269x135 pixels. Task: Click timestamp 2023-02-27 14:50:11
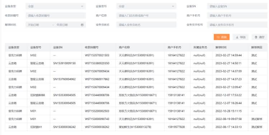click(228, 63)
